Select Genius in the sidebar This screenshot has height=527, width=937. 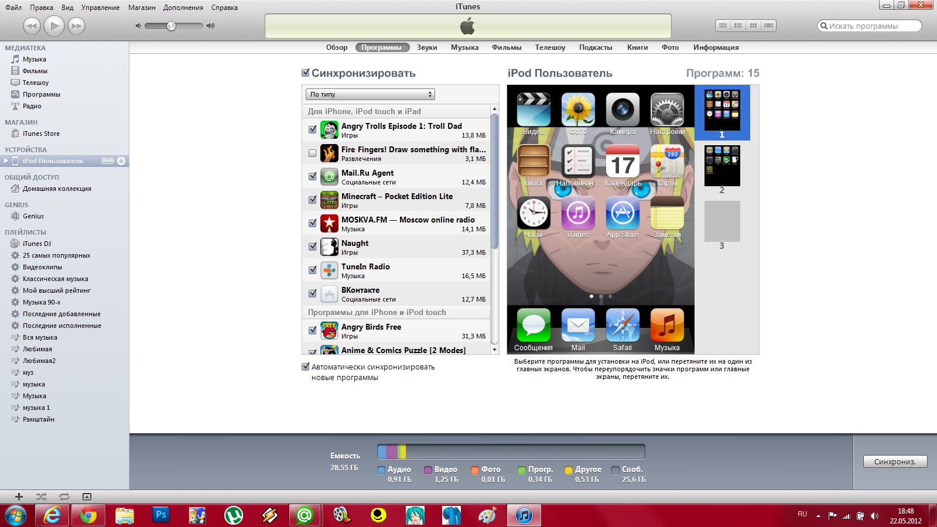[x=33, y=216]
